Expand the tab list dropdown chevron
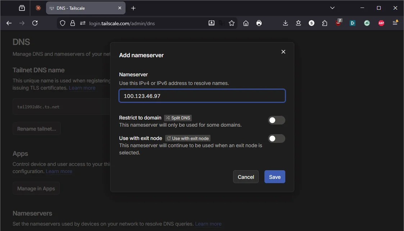The image size is (404, 231). click(332, 8)
